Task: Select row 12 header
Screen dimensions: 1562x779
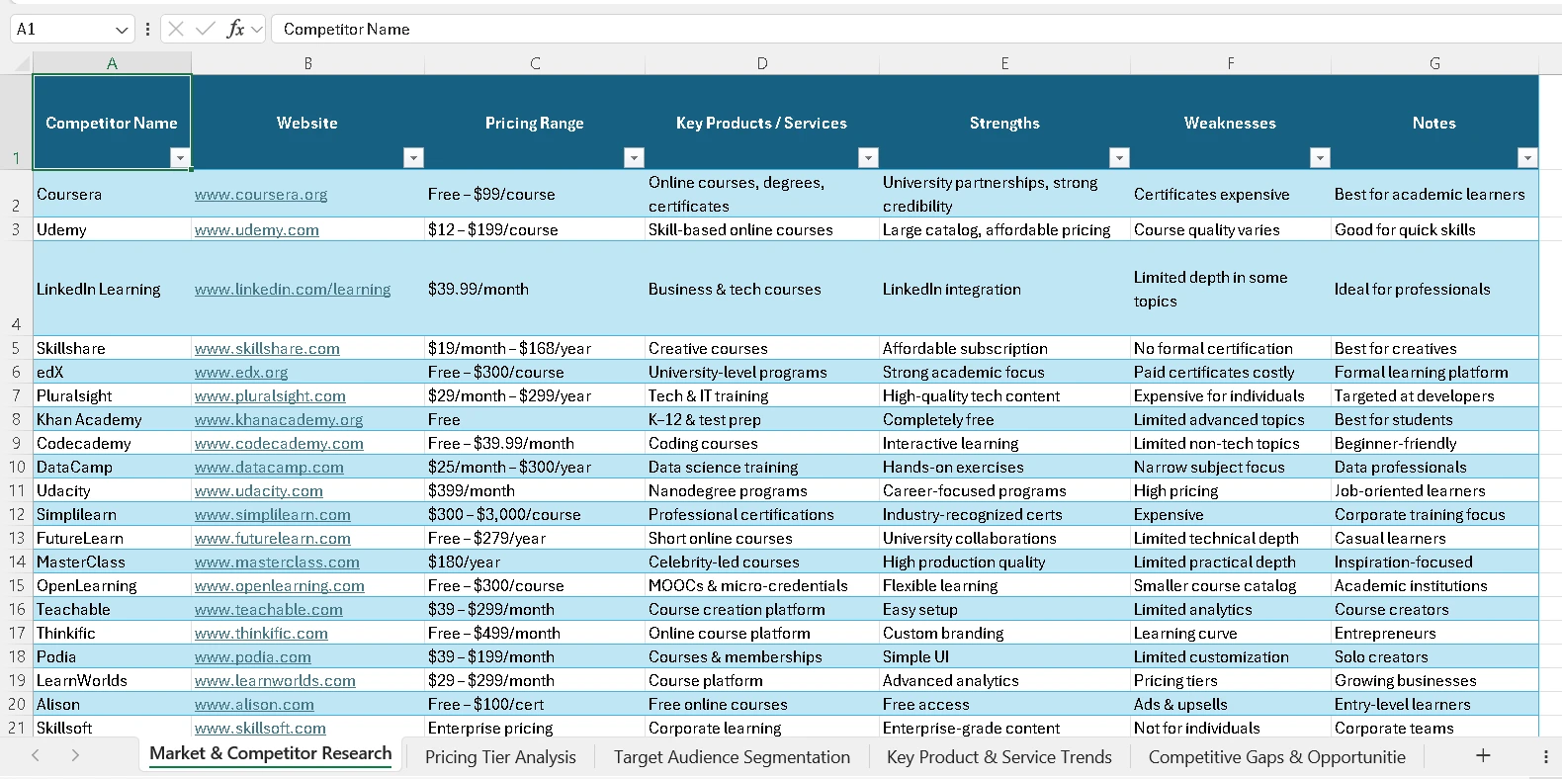Action: (16, 514)
